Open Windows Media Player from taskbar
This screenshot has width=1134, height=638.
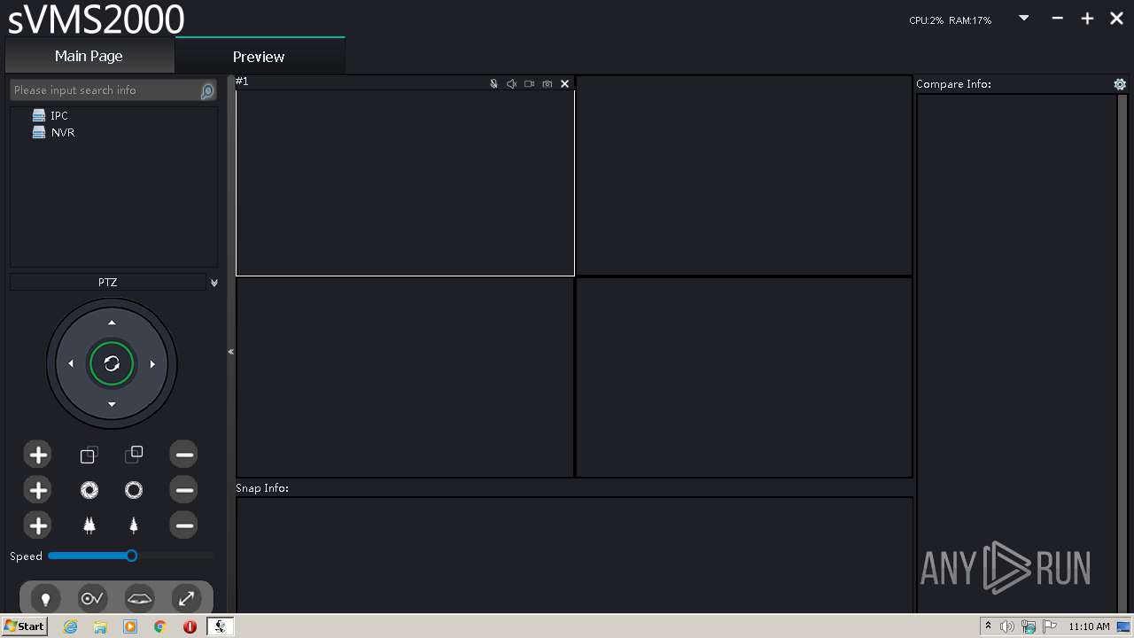[130, 626]
